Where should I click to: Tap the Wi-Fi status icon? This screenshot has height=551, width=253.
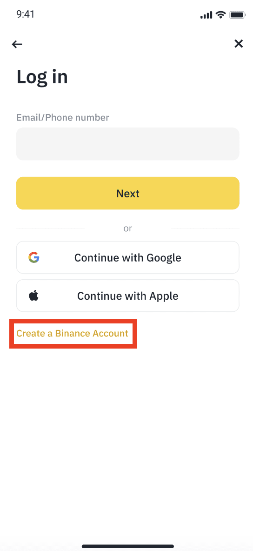tap(220, 15)
